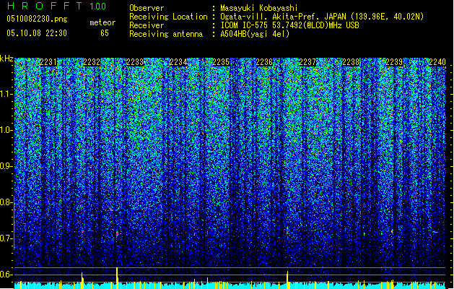Click the 2237 time marker
Viewport: 454px width, 289px height.
pyautogui.click(x=307, y=62)
